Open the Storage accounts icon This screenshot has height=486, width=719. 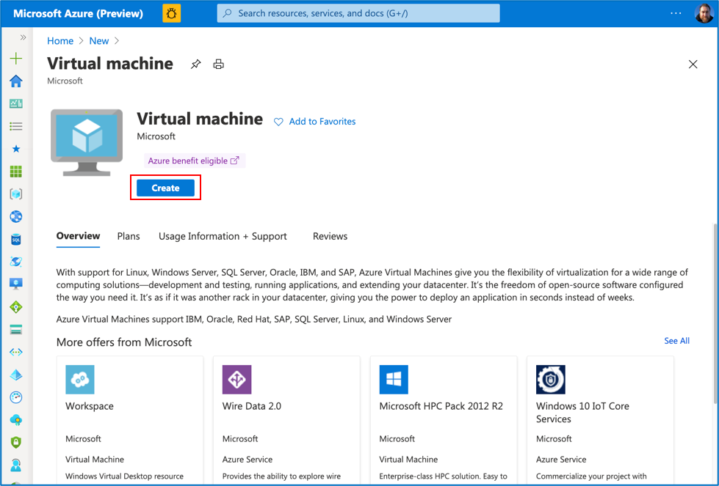[x=16, y=329]
